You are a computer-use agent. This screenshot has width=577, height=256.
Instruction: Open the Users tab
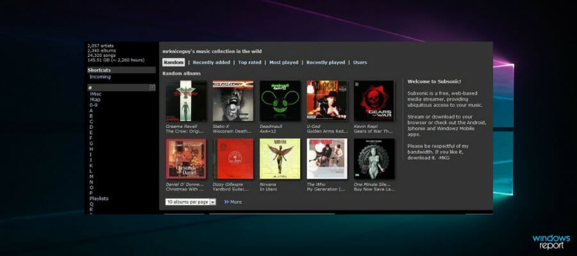pos(360,63)
